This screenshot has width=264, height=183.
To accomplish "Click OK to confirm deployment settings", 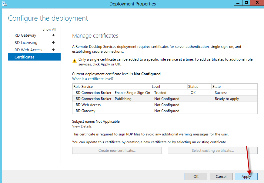I will 196,177.
